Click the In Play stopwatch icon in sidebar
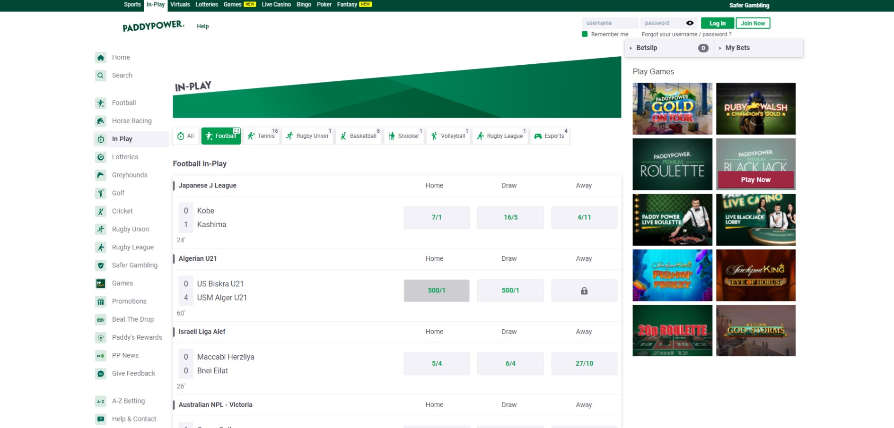 pos(101,139)
